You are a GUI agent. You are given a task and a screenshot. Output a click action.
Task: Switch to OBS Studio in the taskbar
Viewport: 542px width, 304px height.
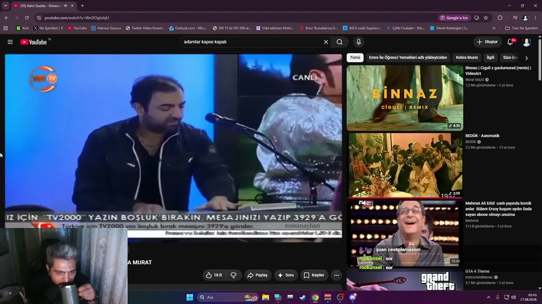(x=340, y=297)
